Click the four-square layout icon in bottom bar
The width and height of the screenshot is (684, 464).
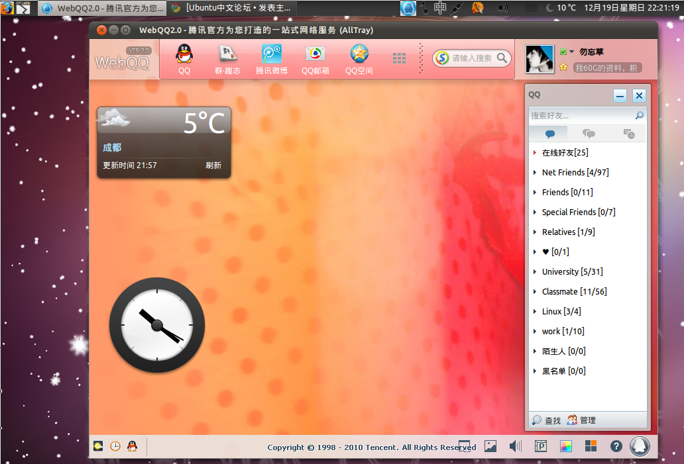point(591,446)
